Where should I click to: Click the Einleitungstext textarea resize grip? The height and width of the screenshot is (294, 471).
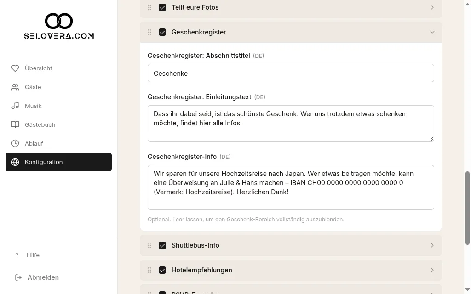click(431, 139)
